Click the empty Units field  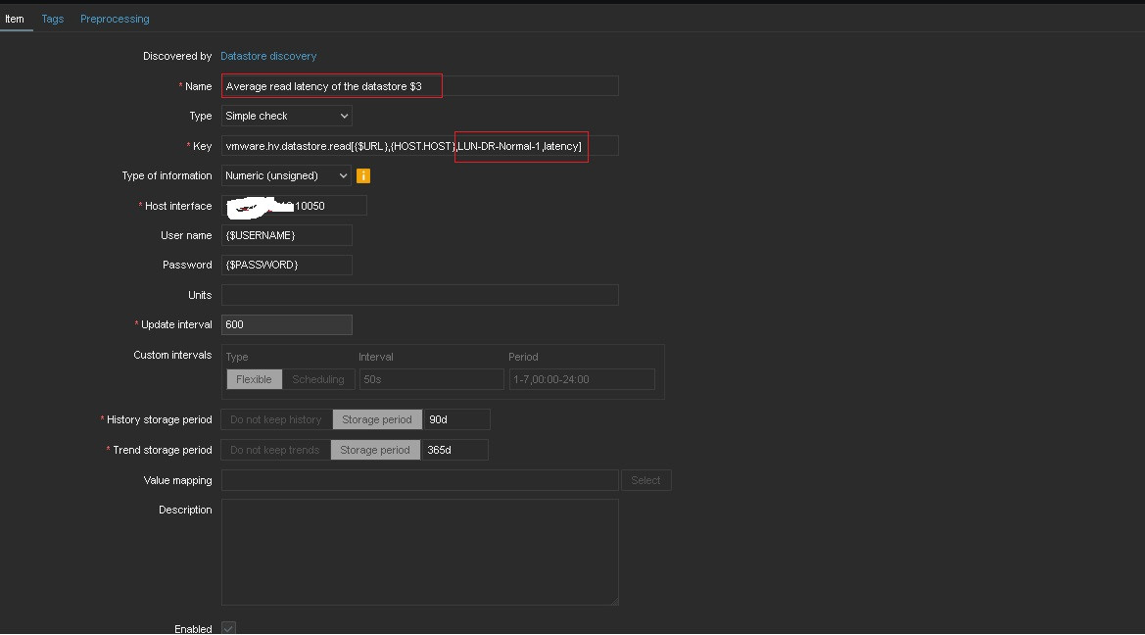[419, 295]
